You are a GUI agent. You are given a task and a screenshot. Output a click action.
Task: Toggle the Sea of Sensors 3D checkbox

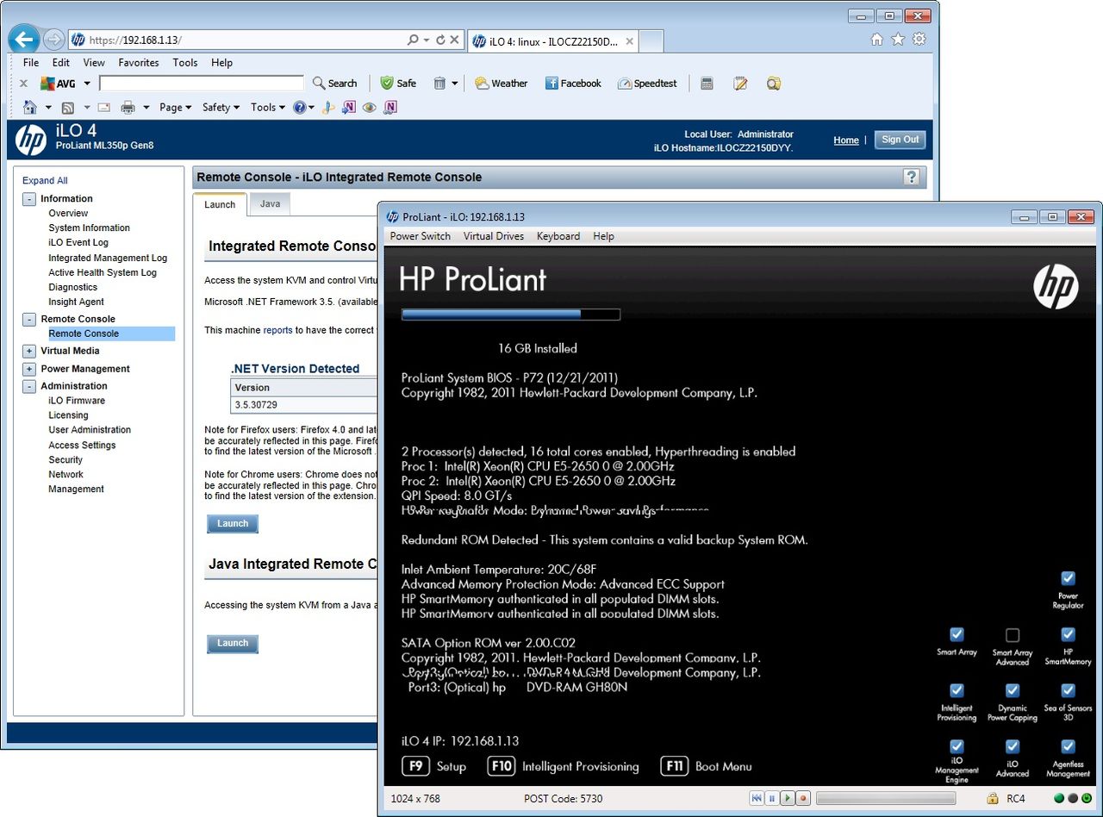(x=1068, y=690)
